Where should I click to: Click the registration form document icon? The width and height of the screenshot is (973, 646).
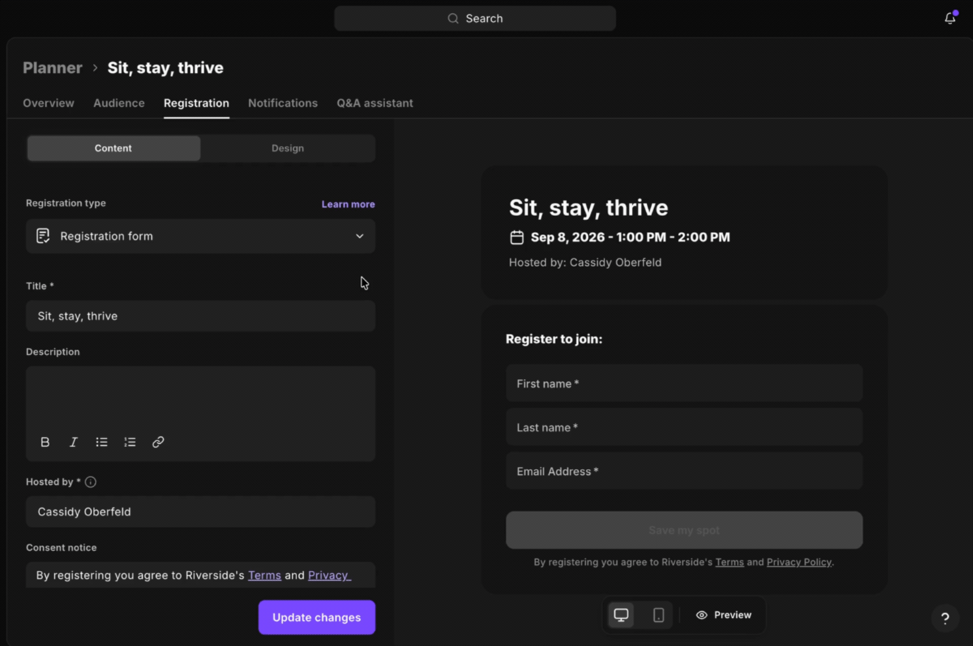point(43,236)
